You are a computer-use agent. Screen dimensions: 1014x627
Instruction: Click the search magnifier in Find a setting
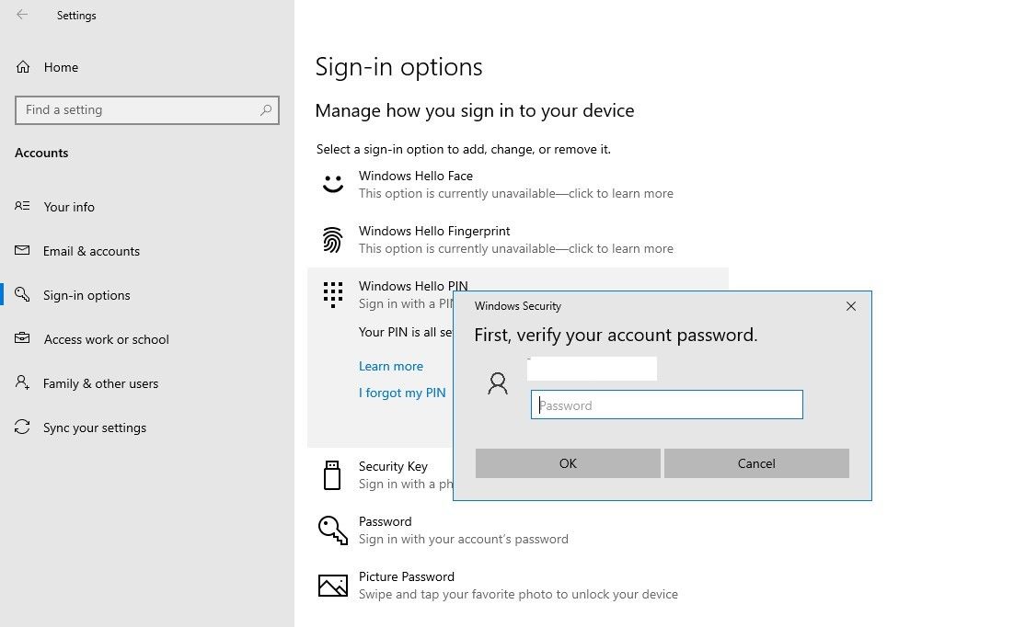click(x=266, y=110)
